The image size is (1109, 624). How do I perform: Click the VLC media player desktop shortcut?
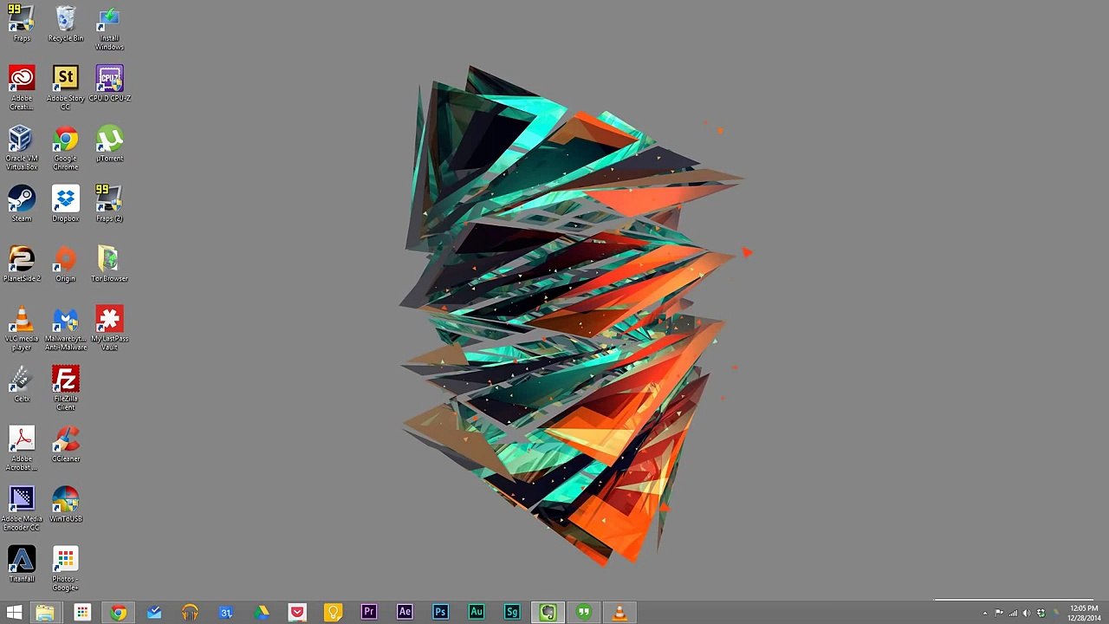pos(22,328)
